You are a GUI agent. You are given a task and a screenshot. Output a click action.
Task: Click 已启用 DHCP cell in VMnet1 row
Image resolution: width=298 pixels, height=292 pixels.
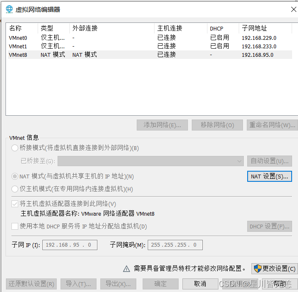pos(220,46)
